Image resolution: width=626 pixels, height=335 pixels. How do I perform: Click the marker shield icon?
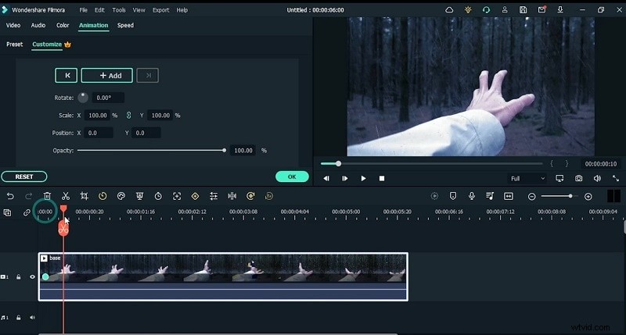pyautogui.click(x=453, y=196)
